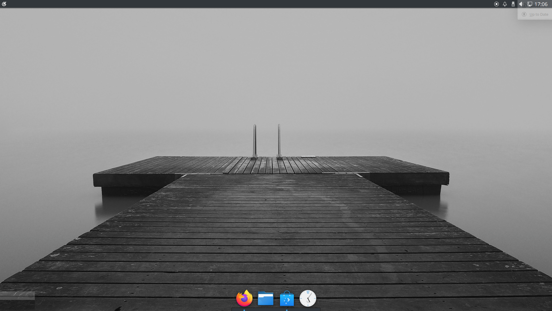The image size is (552, 311).
Task: Launch Firefox from the dock
Action: (x=244, y=298)
